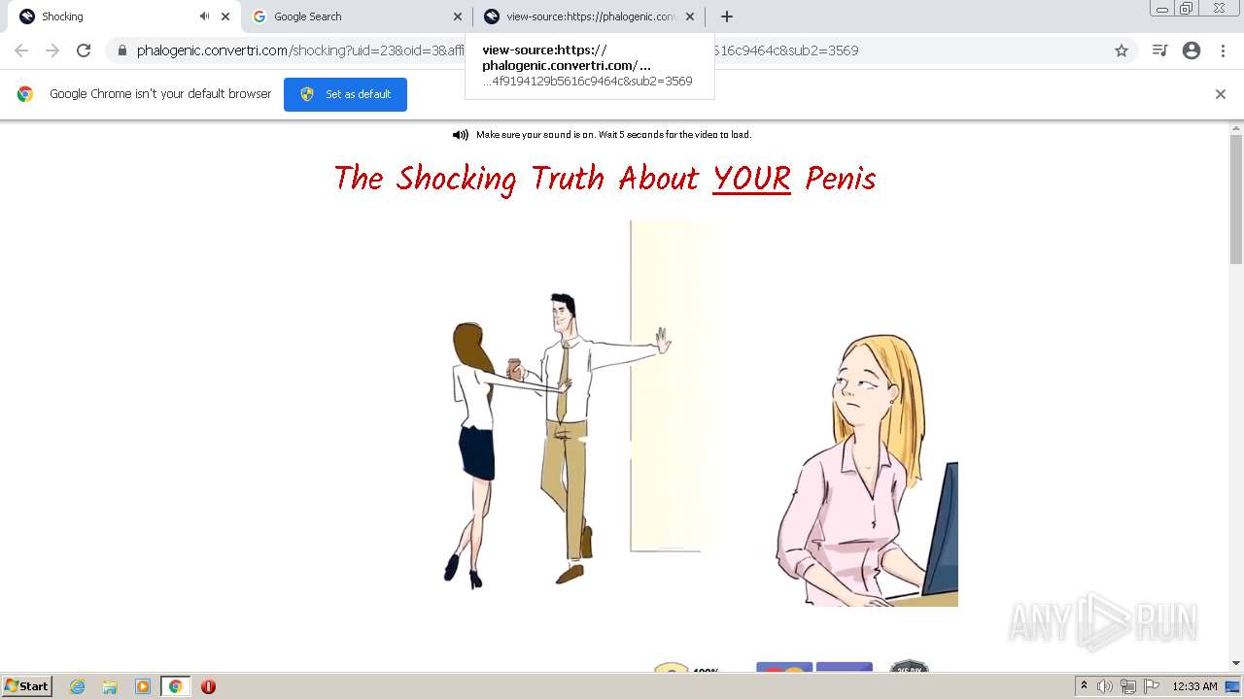Open Chrome three-dot menu
The height and width of the screenshot is (699, 1244).
pyautogui.click(x=1223, y=50)
